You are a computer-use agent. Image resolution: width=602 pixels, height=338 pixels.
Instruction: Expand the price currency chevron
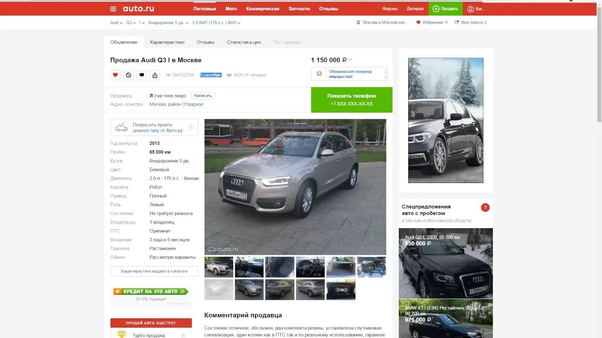350,60
